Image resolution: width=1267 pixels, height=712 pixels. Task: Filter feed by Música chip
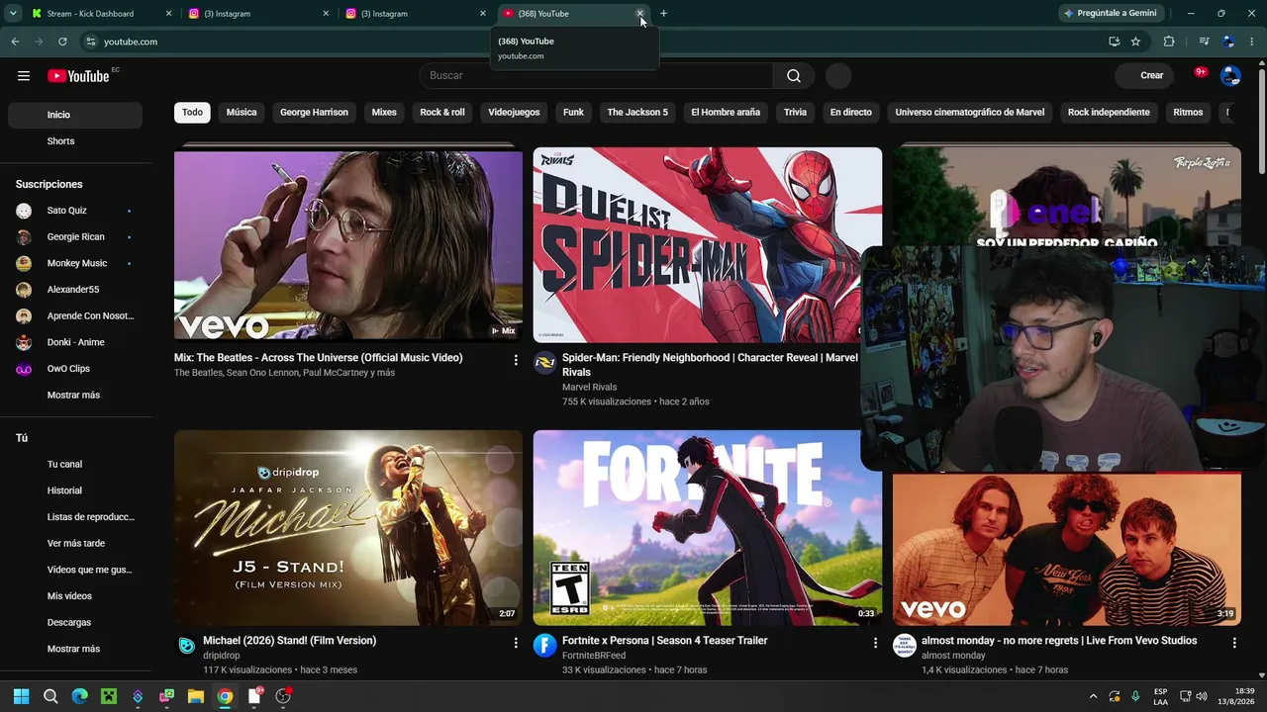click(x=242, y=113)
